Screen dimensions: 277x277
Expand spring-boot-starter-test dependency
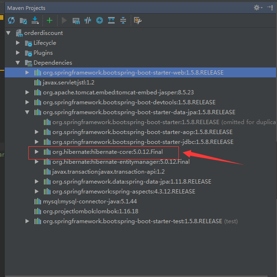click(27, 221)
